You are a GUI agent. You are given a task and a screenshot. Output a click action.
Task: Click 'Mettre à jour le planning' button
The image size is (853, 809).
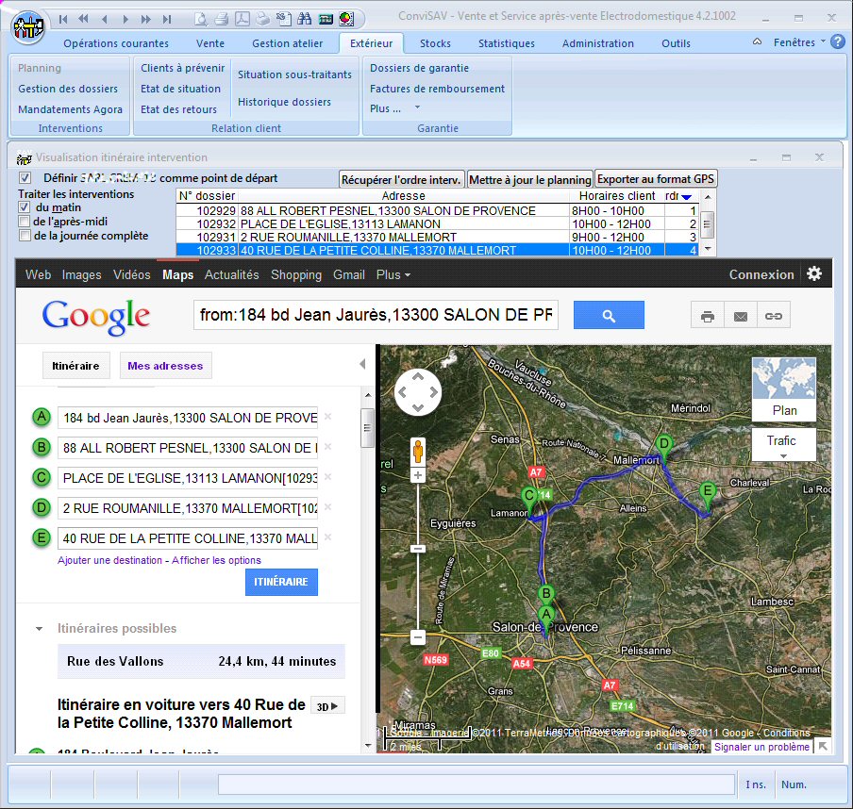[x=530, y=179]
